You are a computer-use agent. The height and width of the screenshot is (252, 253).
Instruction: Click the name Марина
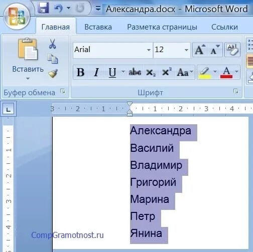click(x=150, y=199)
